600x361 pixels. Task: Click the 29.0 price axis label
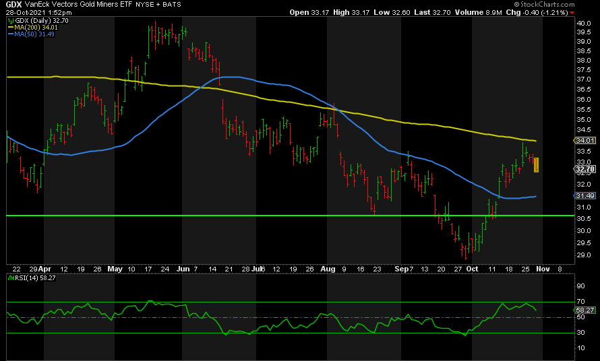[584, 255]
